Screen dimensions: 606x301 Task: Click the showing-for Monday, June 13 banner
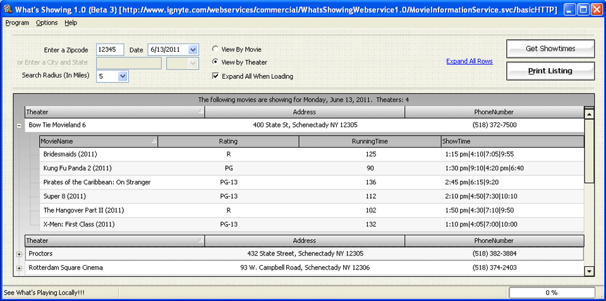click(304, 100)
